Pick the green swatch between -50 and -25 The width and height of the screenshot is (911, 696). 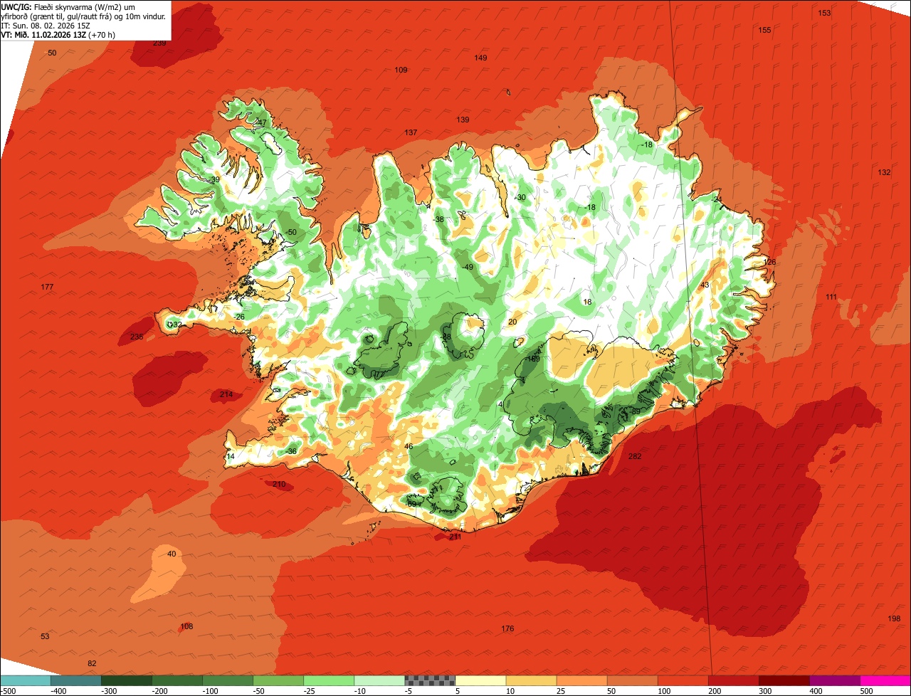(x=278, y=680)
